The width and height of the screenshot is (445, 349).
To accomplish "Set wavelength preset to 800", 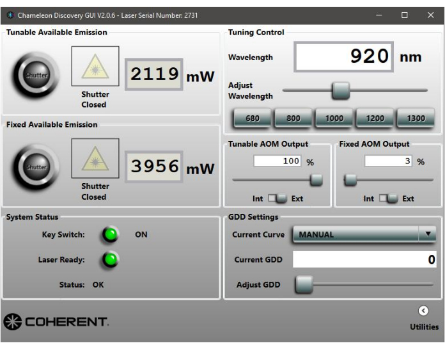I will (293, 118).
